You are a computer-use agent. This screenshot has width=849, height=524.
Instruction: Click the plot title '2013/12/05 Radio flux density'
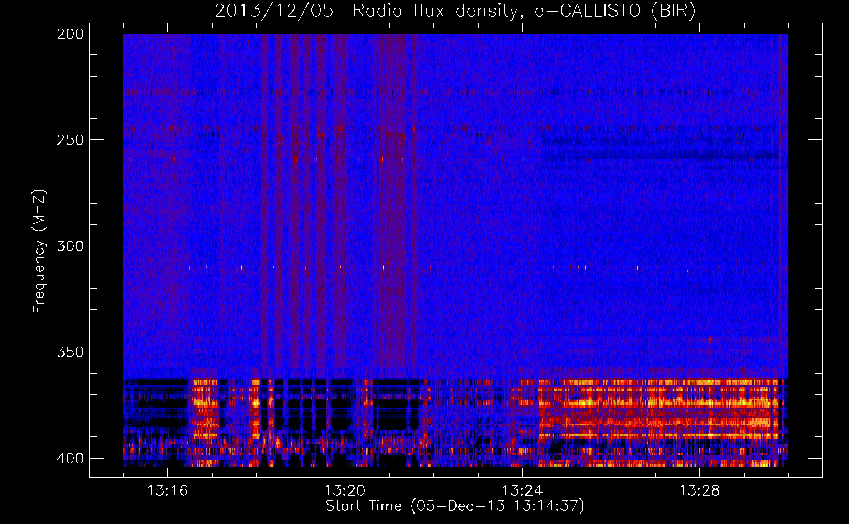tap(455, 10)
